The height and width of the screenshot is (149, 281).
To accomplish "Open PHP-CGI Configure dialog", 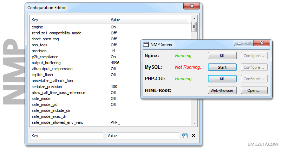I will point(254,79).
